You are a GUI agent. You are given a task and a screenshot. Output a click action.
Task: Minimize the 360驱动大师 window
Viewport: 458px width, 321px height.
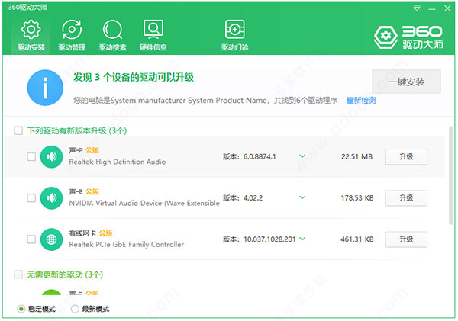click(x=432, y=8)
